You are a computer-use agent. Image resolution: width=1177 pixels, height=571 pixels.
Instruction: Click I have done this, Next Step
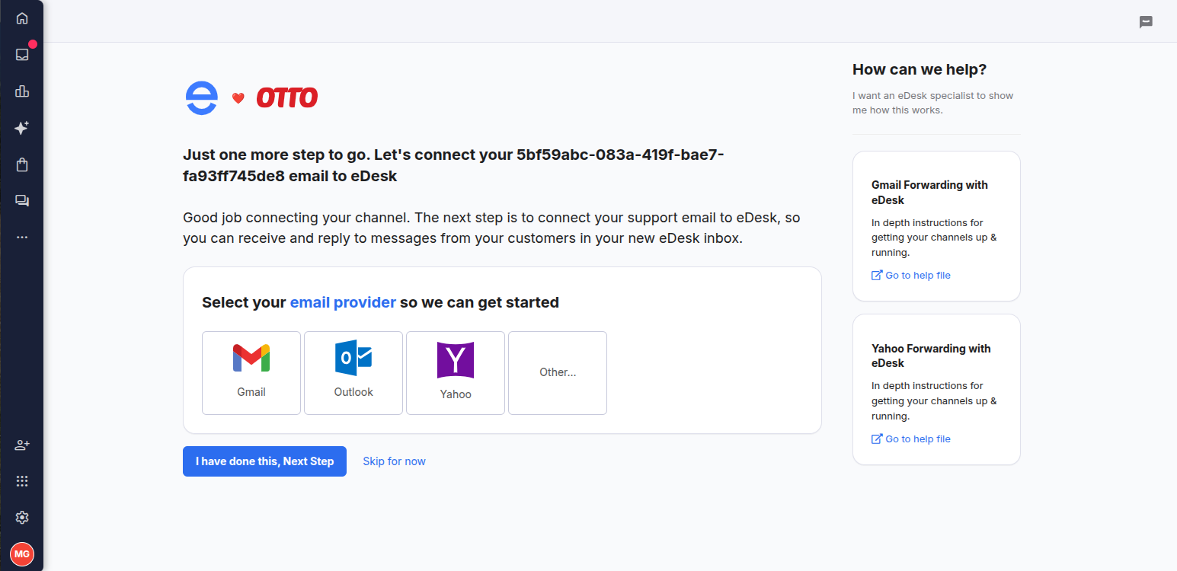click(x=264, y=461)
